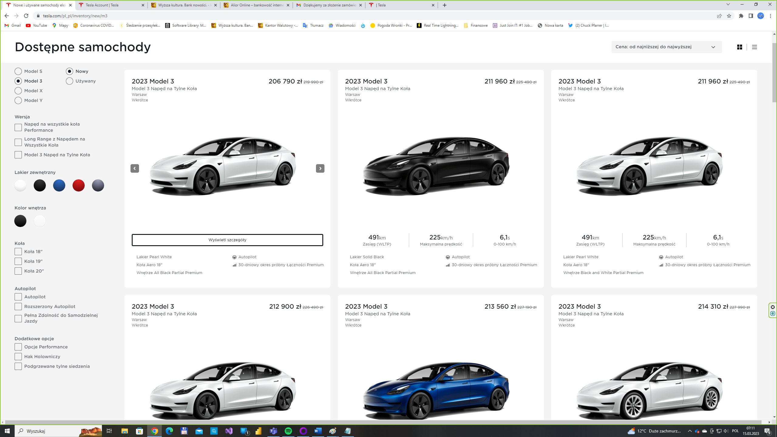
Task: Open the 212 900 zł Model 3 listing title
Action: [153, 307]
